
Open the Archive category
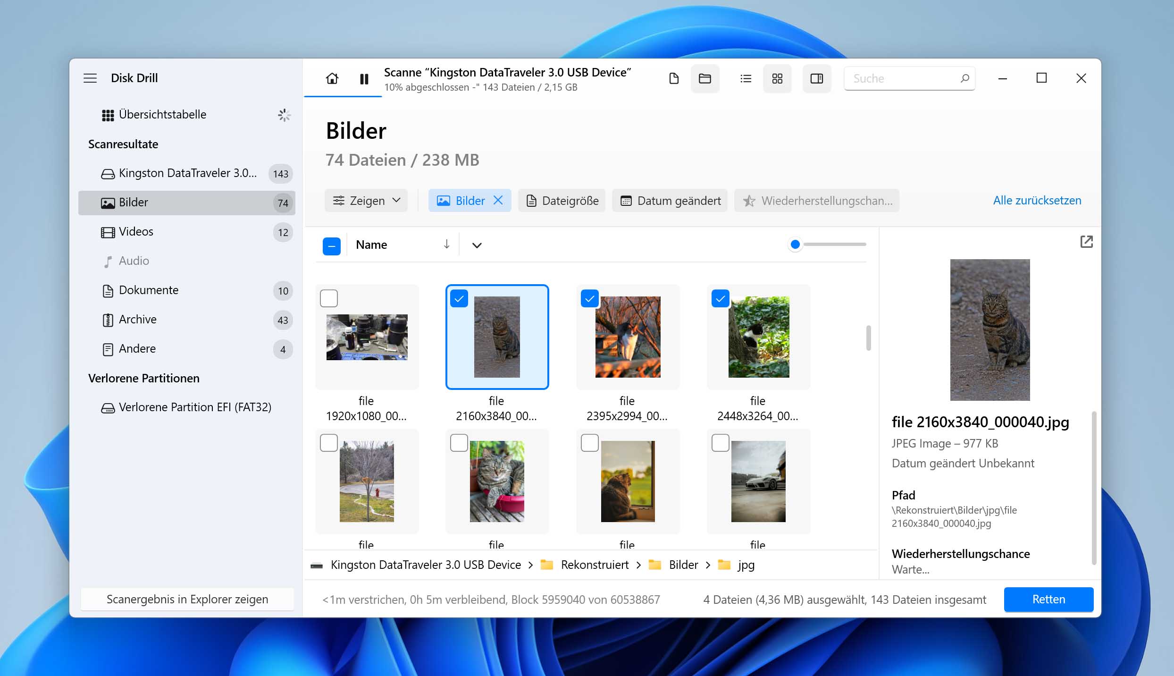[187, 320]
